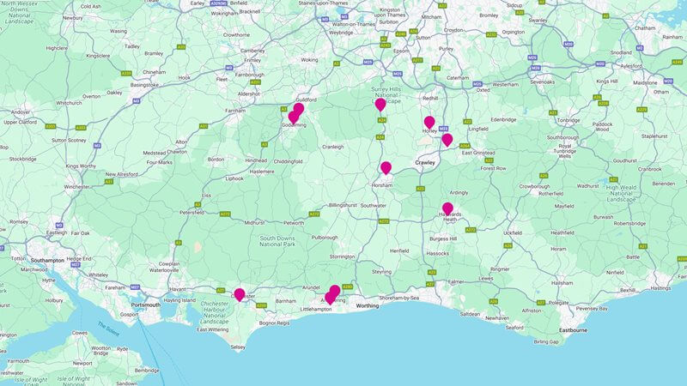
Task: Click The Solent water label
Action: [x=108, y=329]
